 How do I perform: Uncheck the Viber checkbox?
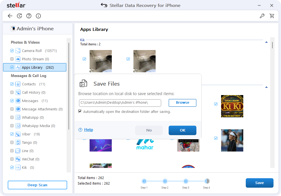click(x=12, y=134)
